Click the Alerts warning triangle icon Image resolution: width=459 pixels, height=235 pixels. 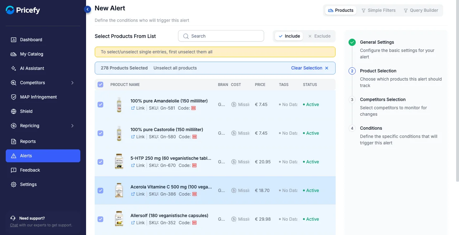(x=14, y=156)
